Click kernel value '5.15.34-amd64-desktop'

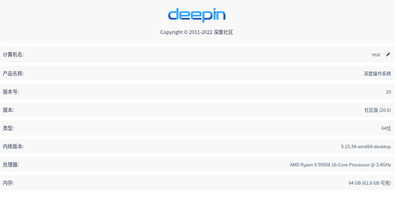point(366,146)
